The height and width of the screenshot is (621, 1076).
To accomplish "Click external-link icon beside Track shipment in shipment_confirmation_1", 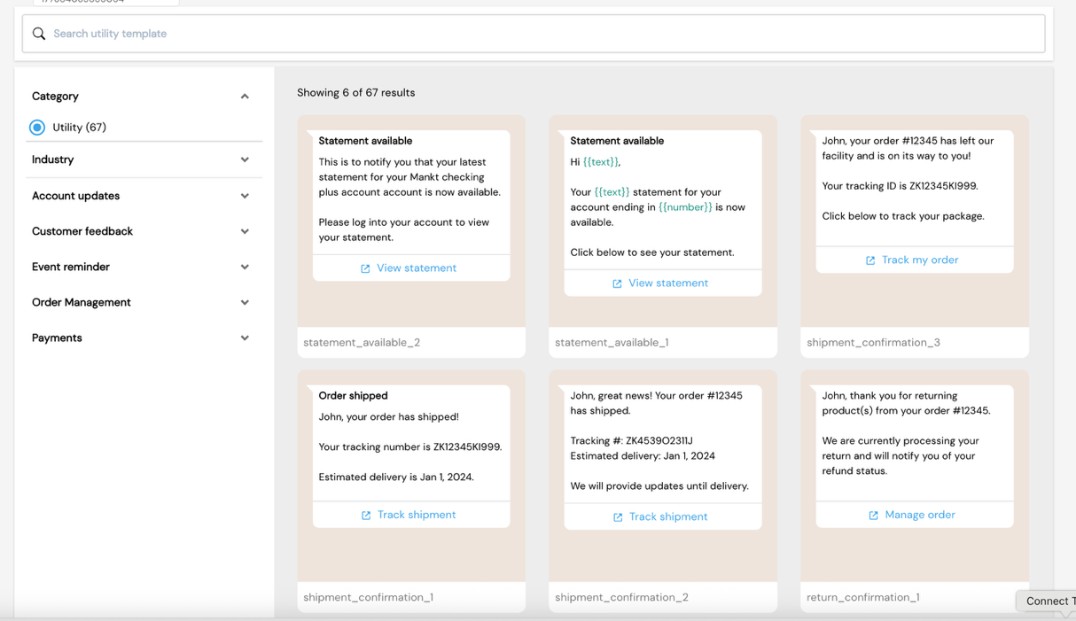I will (x=366, y=516).
